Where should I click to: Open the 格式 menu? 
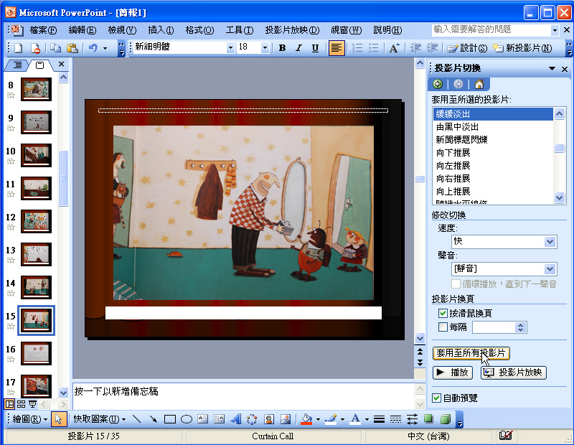(x=200, y=30)
